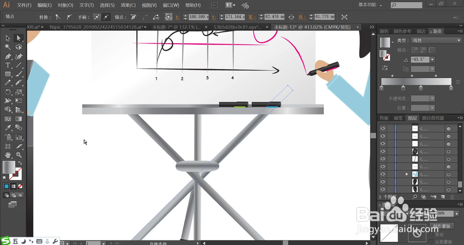Select the Eyedropper tool
Viewport: 464px width, 245px height.
click(8, 128)
